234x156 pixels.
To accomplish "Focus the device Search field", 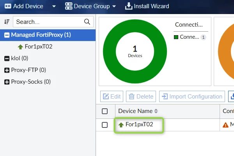I will [x=53, y=22].
